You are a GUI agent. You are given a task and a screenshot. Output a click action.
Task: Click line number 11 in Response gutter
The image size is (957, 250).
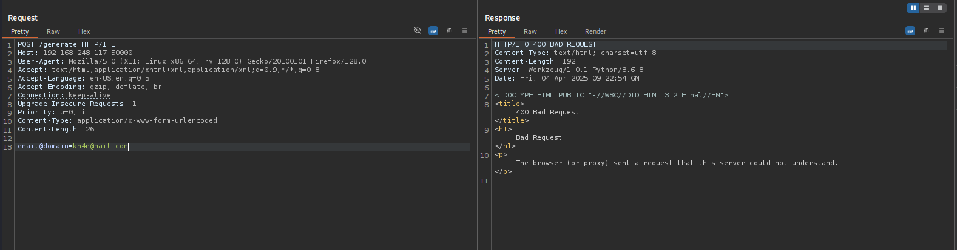coord(484,181)
